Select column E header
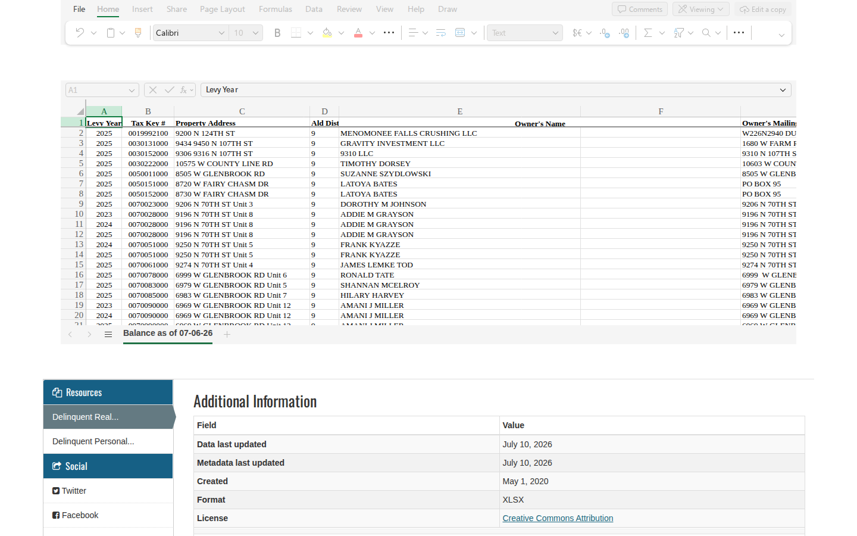This screenshot has width=857, height=536. coord(459,111)
